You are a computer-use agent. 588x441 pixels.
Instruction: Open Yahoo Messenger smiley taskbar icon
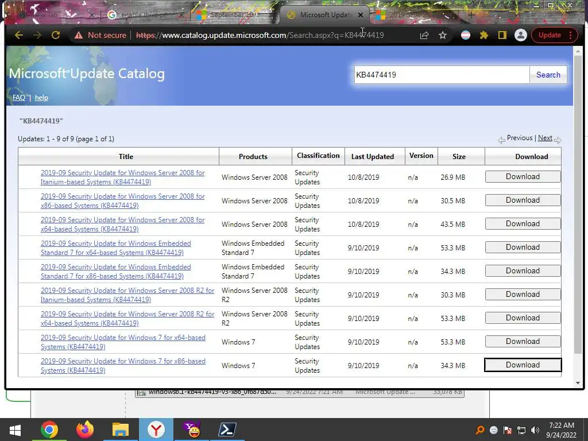click(x=192, y=430)
